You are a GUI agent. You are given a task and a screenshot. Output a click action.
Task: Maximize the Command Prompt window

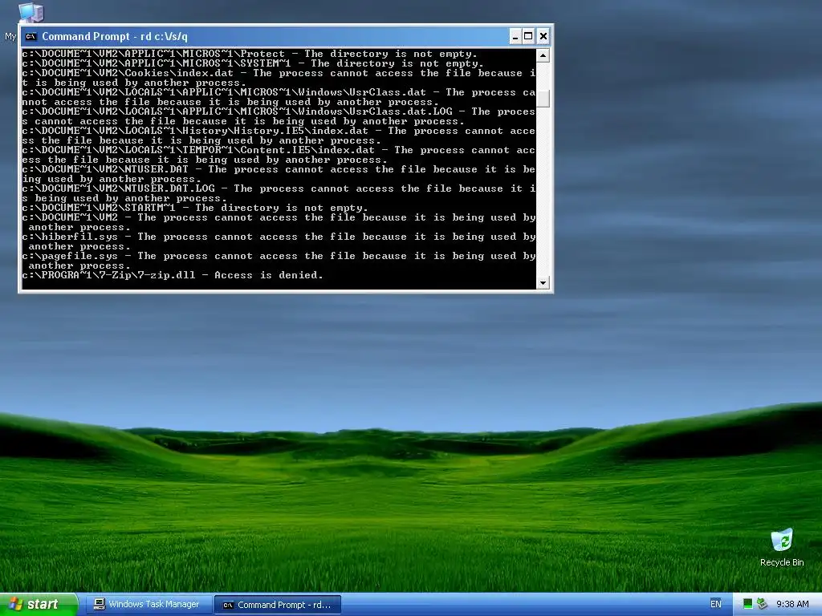click(528, 36)
